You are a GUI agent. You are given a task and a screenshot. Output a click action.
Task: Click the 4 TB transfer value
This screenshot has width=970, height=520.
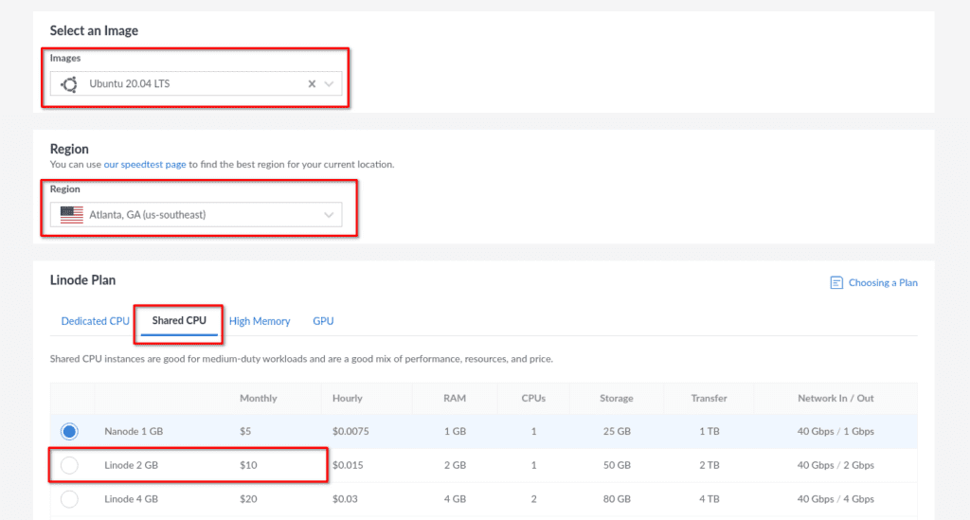point(709,499)
